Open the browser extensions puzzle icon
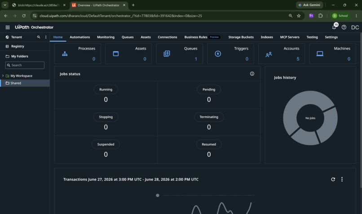The image size is (362, 214). [320, 16]
